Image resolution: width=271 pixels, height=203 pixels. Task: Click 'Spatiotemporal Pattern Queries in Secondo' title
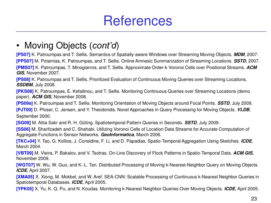point(139,123)
